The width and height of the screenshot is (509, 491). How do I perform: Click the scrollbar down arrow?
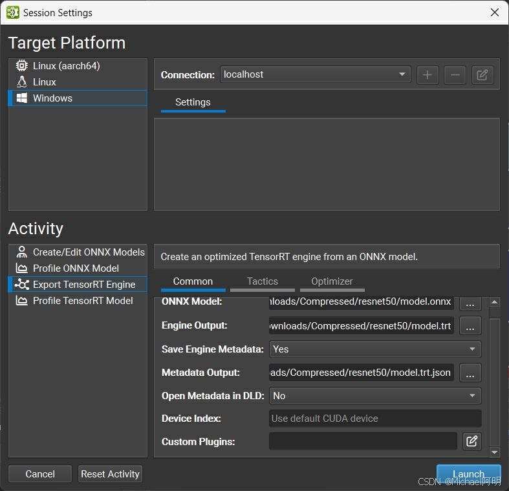[x=494, y=452]
